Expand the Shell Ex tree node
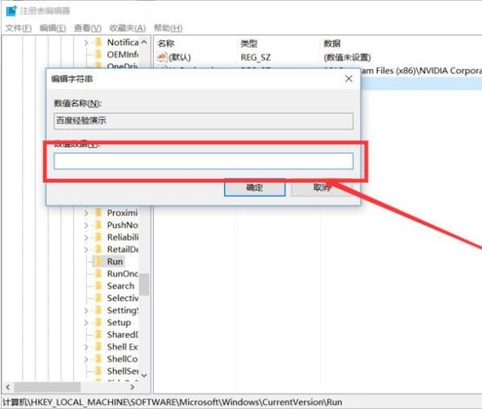This screenshot has height=409, width=482. click(x=86, y=347)
